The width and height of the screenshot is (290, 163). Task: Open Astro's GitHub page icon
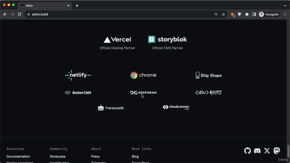[247, 151]
